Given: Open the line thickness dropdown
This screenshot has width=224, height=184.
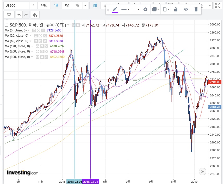Looking at the screenshot, I should point(125,9).
